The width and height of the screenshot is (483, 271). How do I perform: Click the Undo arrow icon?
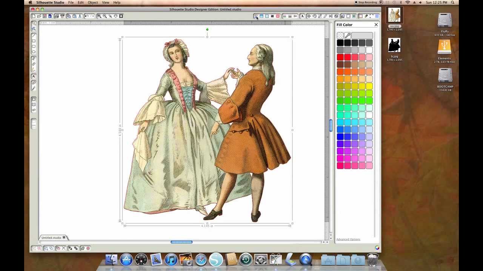[86, 16]
